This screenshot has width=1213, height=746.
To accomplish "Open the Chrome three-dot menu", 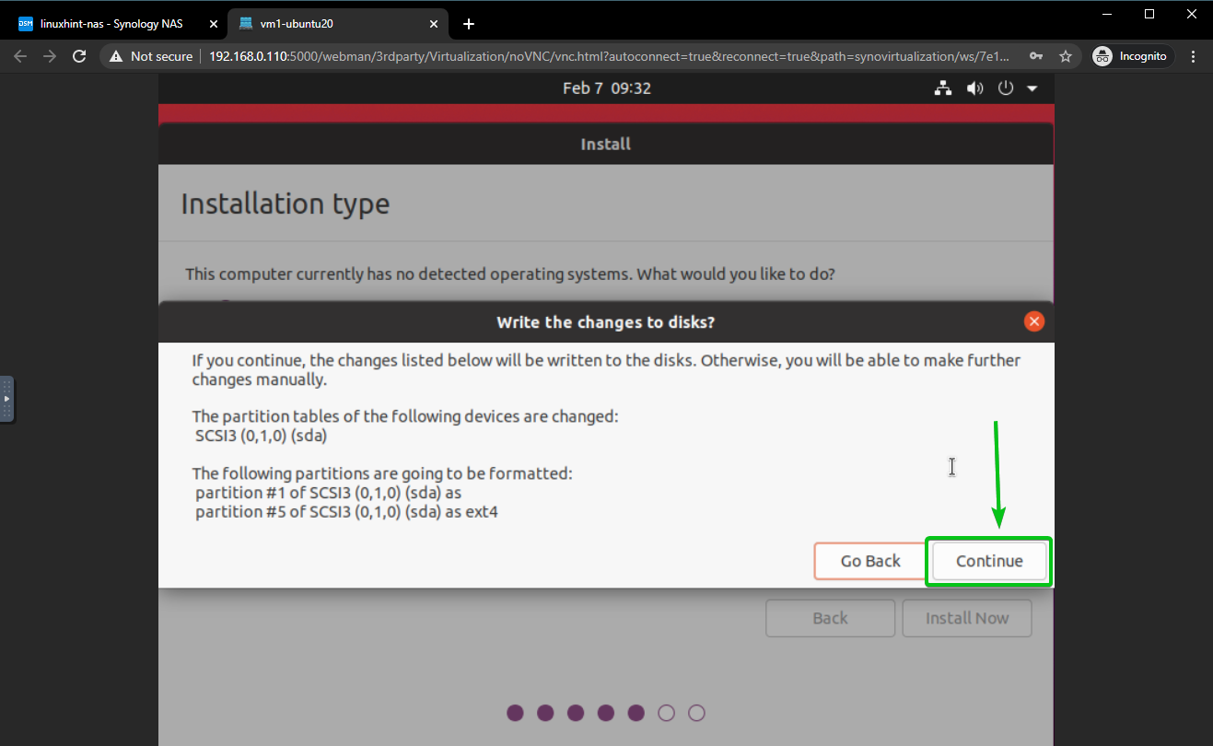I will [x=1194, y=56].
